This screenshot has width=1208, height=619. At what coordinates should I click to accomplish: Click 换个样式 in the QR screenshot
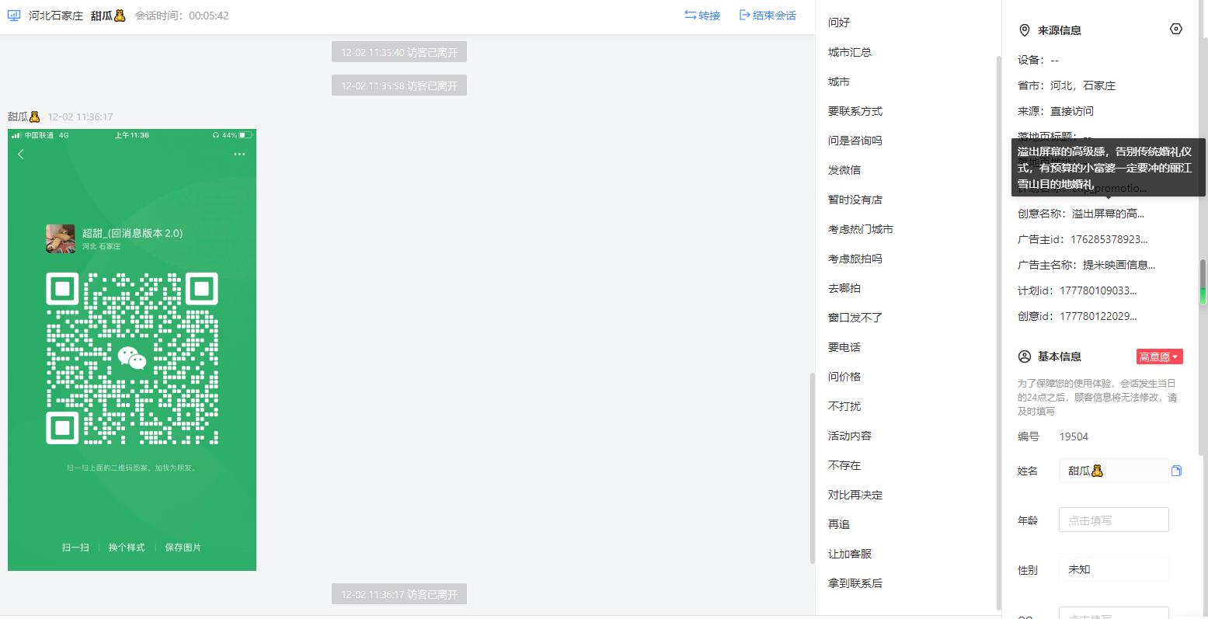pos(127,548)
